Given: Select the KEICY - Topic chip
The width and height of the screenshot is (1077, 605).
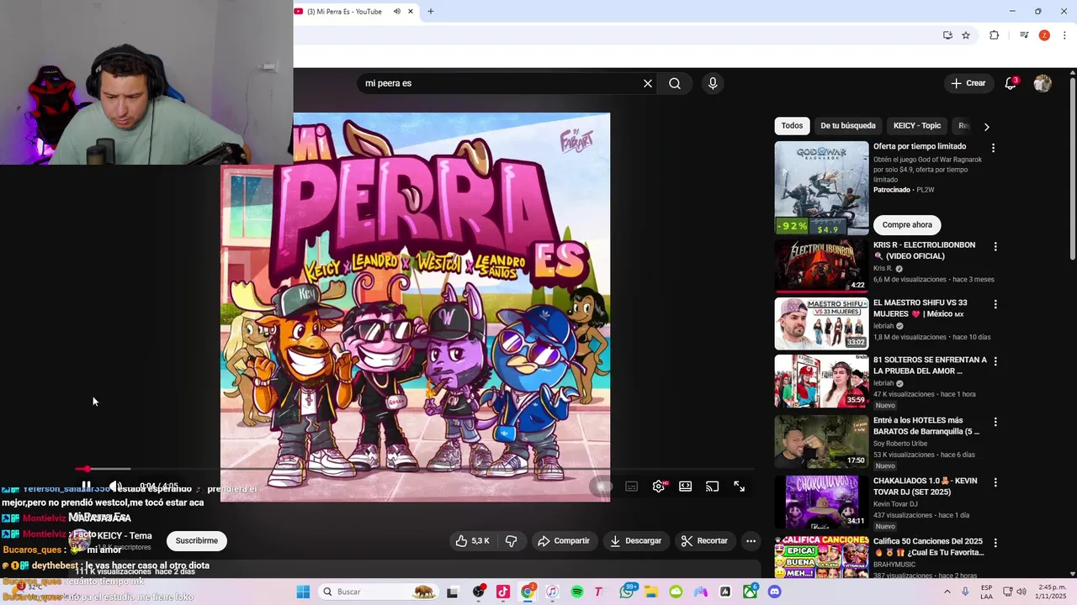Looking at the screenshot, I should tap(917, 126).
